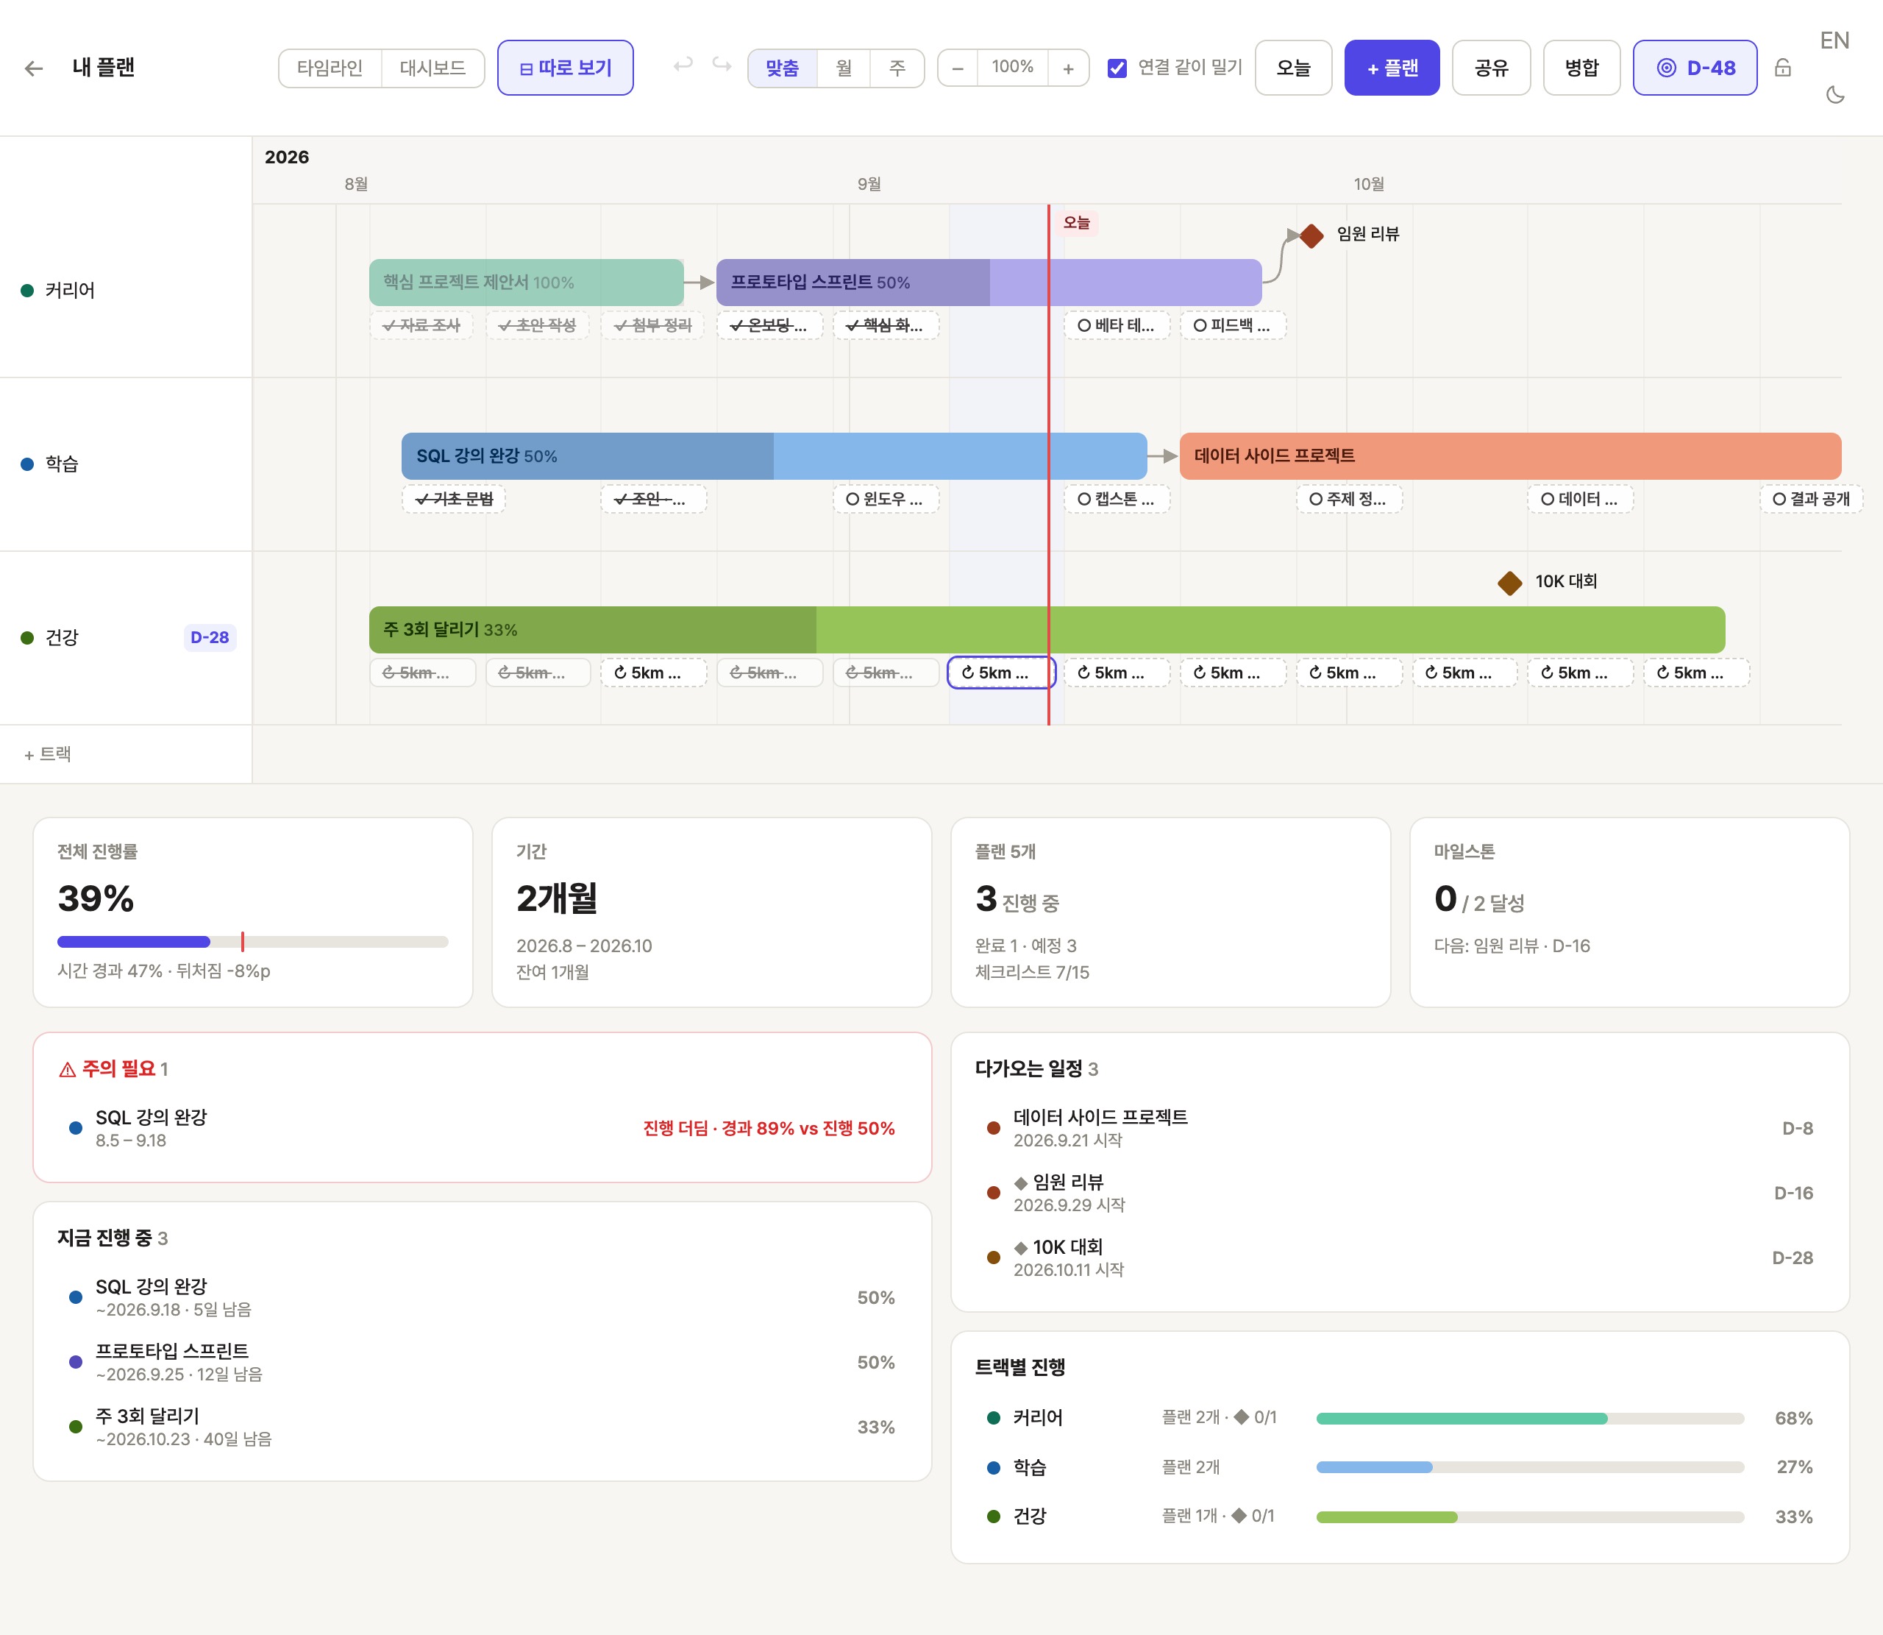1883x1635 pixels.
Task: Select the 주 3회 달리기 33% bar
Action: (1047, 630)
